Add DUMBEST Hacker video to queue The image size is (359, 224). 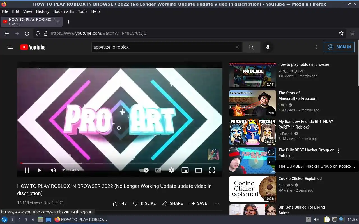click(271, 162)
